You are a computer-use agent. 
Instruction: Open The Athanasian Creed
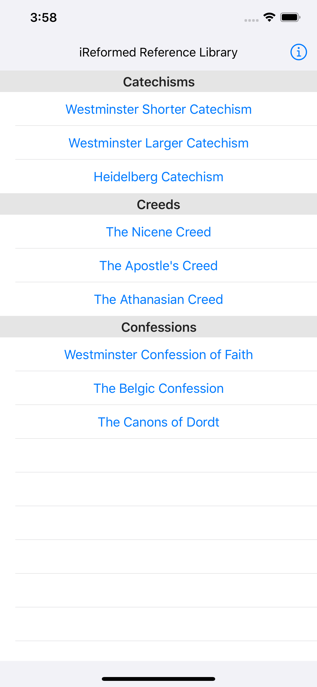point(159,299)
